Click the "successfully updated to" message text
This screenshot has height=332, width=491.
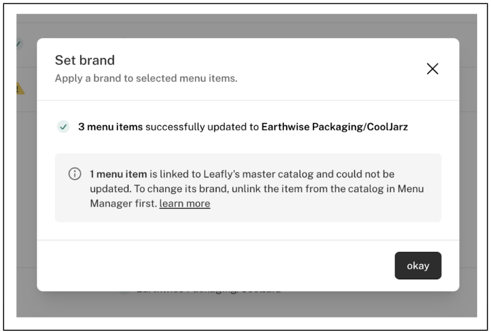(202, 127)
